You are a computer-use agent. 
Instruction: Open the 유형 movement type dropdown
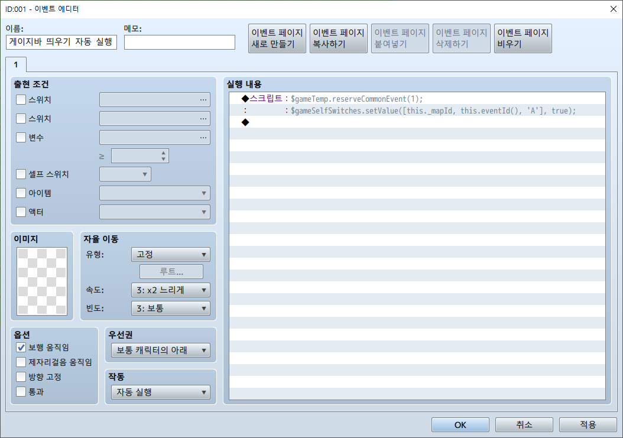[x=170, y=254]
